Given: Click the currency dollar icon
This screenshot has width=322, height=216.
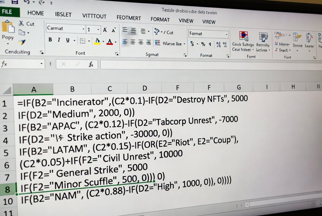Looking at the screenshot, I should click(192, 44).
